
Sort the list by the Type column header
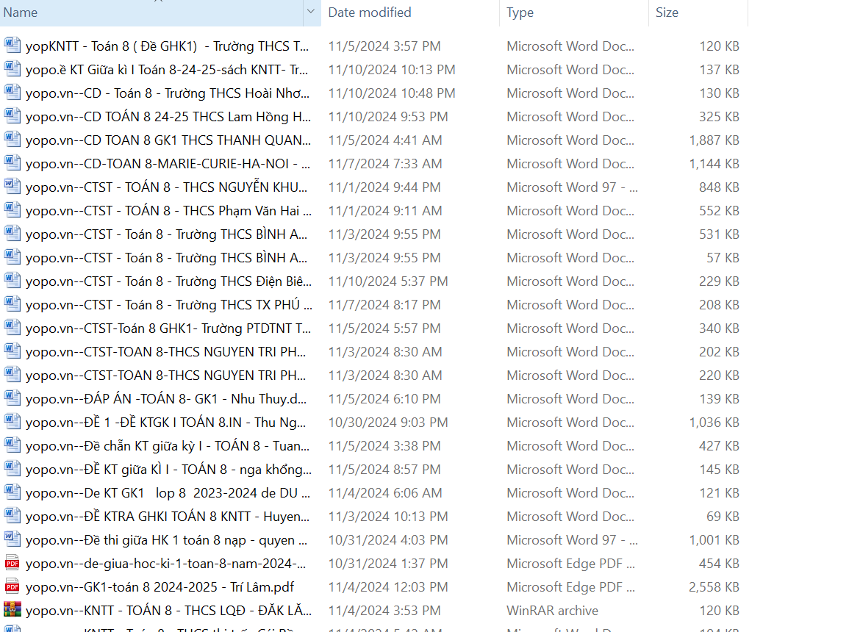click(520, 12)
